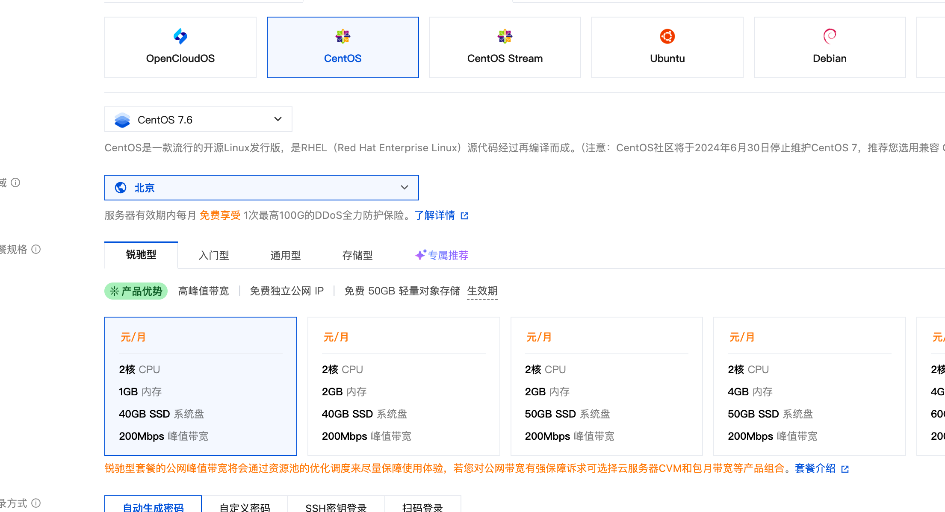Image resolution: width=945 pixels, height=512 pixels.
Task: Click the info icon next to 套餐规格 label
Action: 36,249
